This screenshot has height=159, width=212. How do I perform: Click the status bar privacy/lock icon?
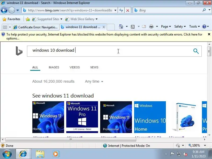point(178,145)
